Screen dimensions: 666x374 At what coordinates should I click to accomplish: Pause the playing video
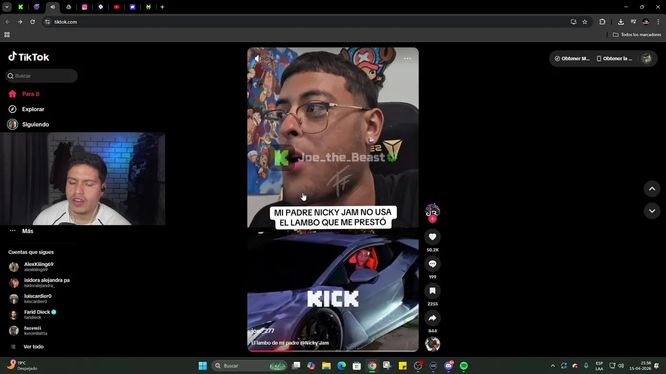(333, 200)
